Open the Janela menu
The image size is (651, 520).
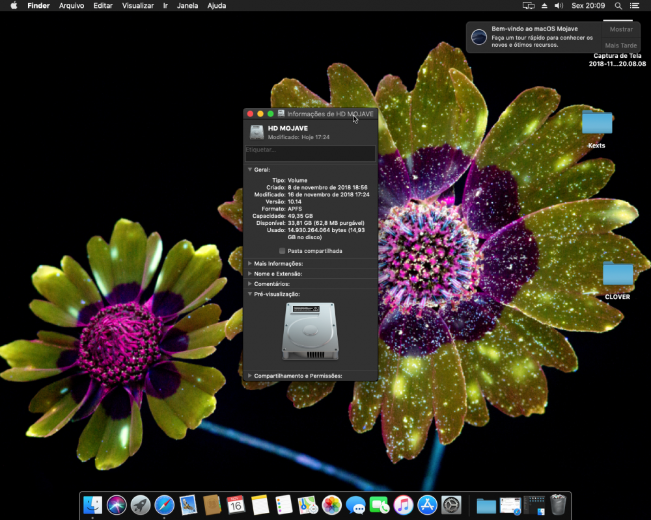click(187, 5)
